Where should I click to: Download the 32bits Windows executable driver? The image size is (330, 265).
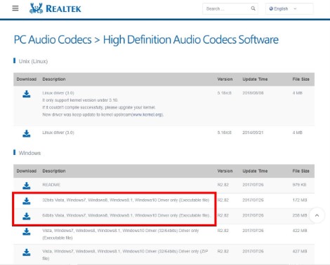[x=27, y=201]
